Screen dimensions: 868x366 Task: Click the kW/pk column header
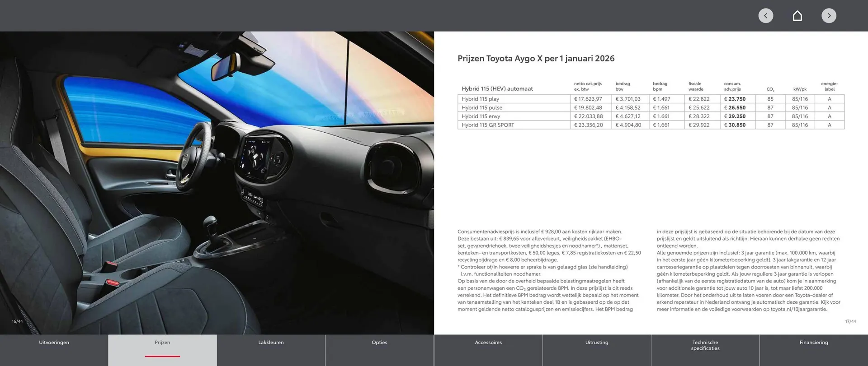point(800,89)
